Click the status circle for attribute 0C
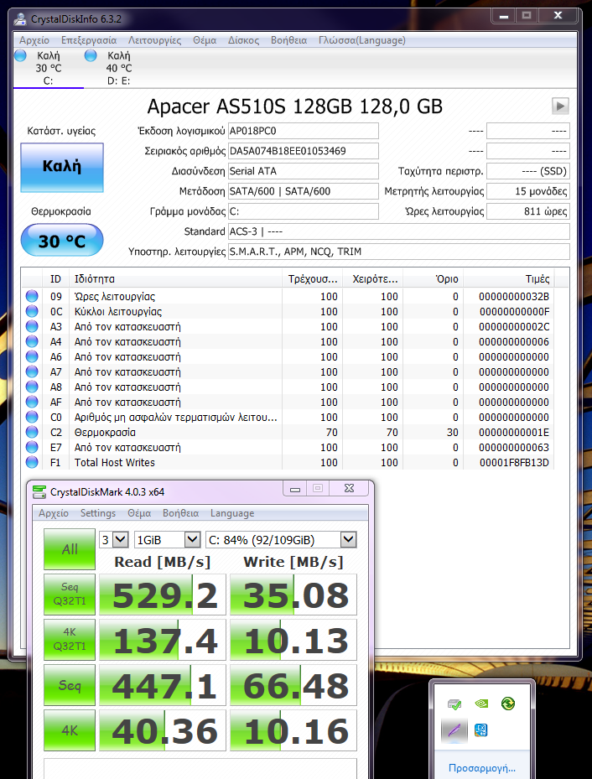 [x=32, y=311]
